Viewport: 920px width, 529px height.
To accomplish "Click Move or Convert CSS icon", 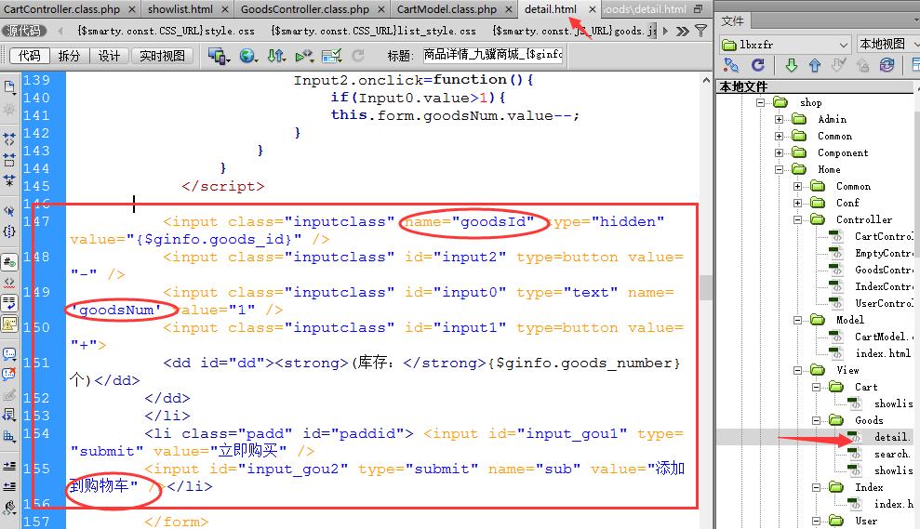I will point(9,436).
